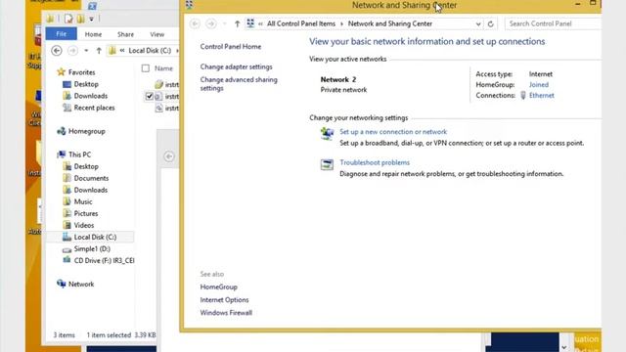626x352 pixels.
Task: Select Music folder under This PC
Action: 83,201
